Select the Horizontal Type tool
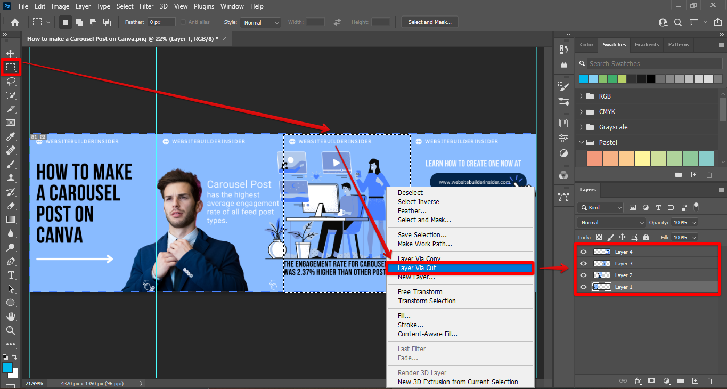The width and height of the screenshot is (727, 389). click(10, 275)
